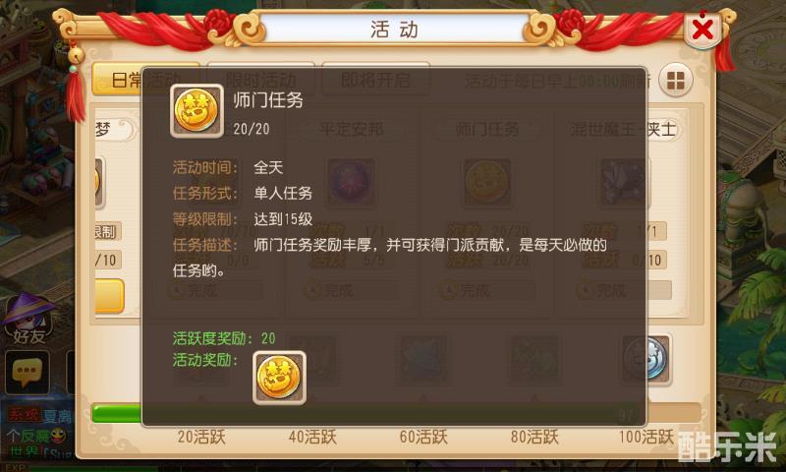Click the yellow button on partially hidden card
Viewport: 786px width, 472px height.
tap(109, 296)
